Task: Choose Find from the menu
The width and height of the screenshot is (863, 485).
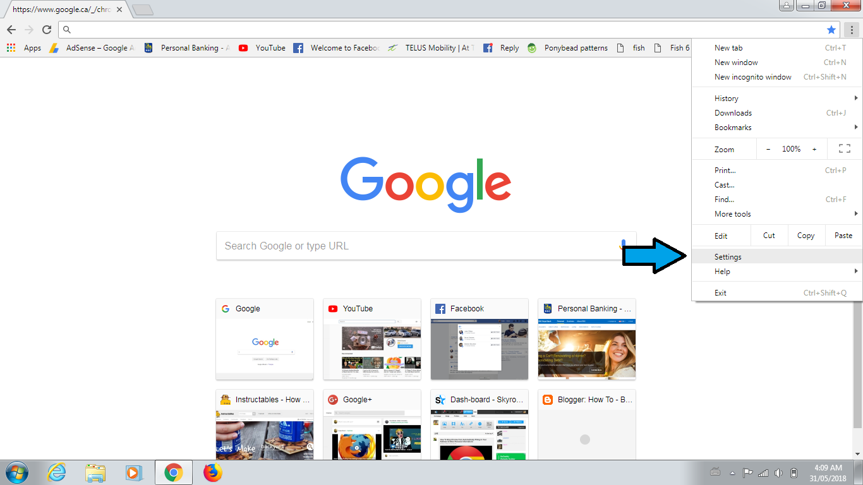Action: 777,200
